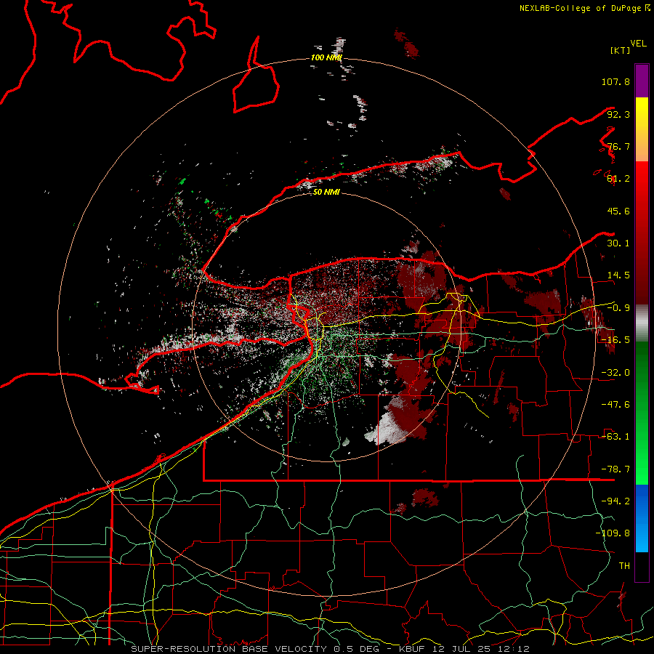
Task: Click the 14.5 legend value
Action: click(618, 275)
